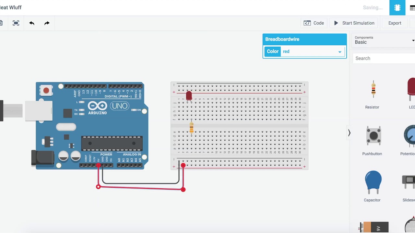Select the Pushbutton component
This screenshot has width=415, height=233.
click(x=372, y=141)
